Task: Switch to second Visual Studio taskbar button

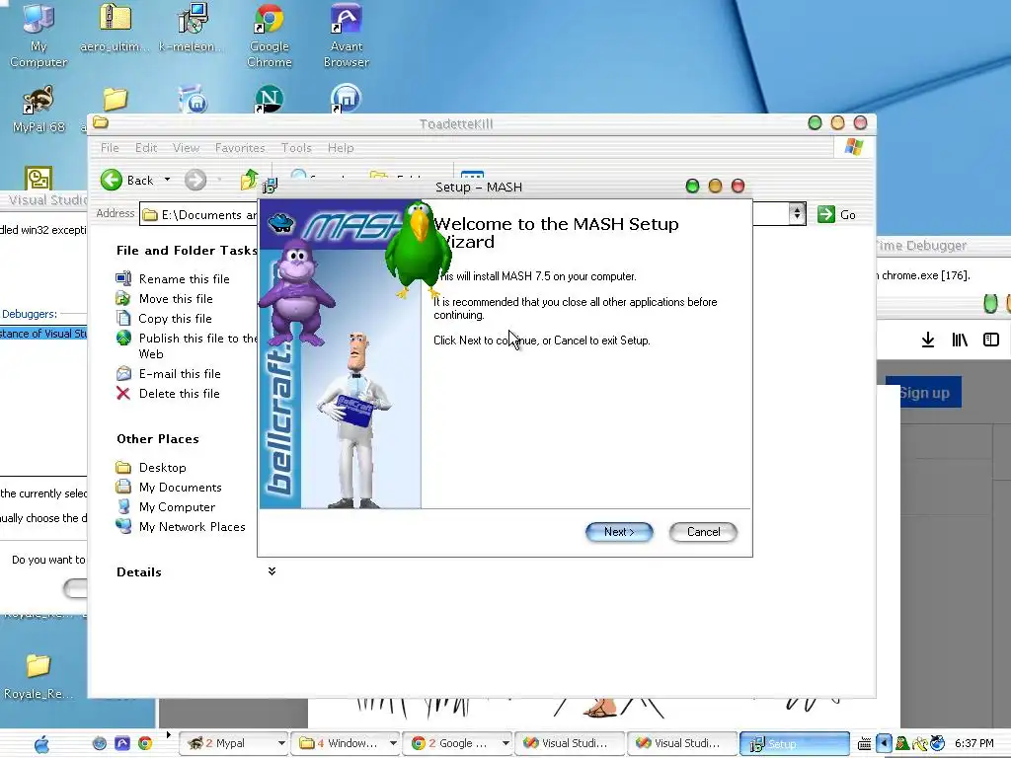Action: pyautogui.click(x=682, y=743)
